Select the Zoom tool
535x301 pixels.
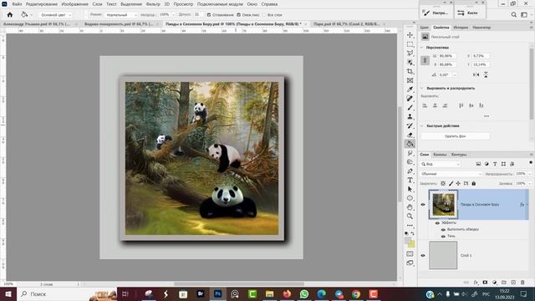pyautogui.click(x=410, y=217)
